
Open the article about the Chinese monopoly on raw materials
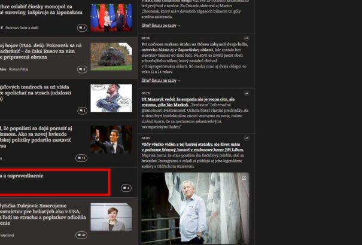pyautogui.click(x=41, y=10)
